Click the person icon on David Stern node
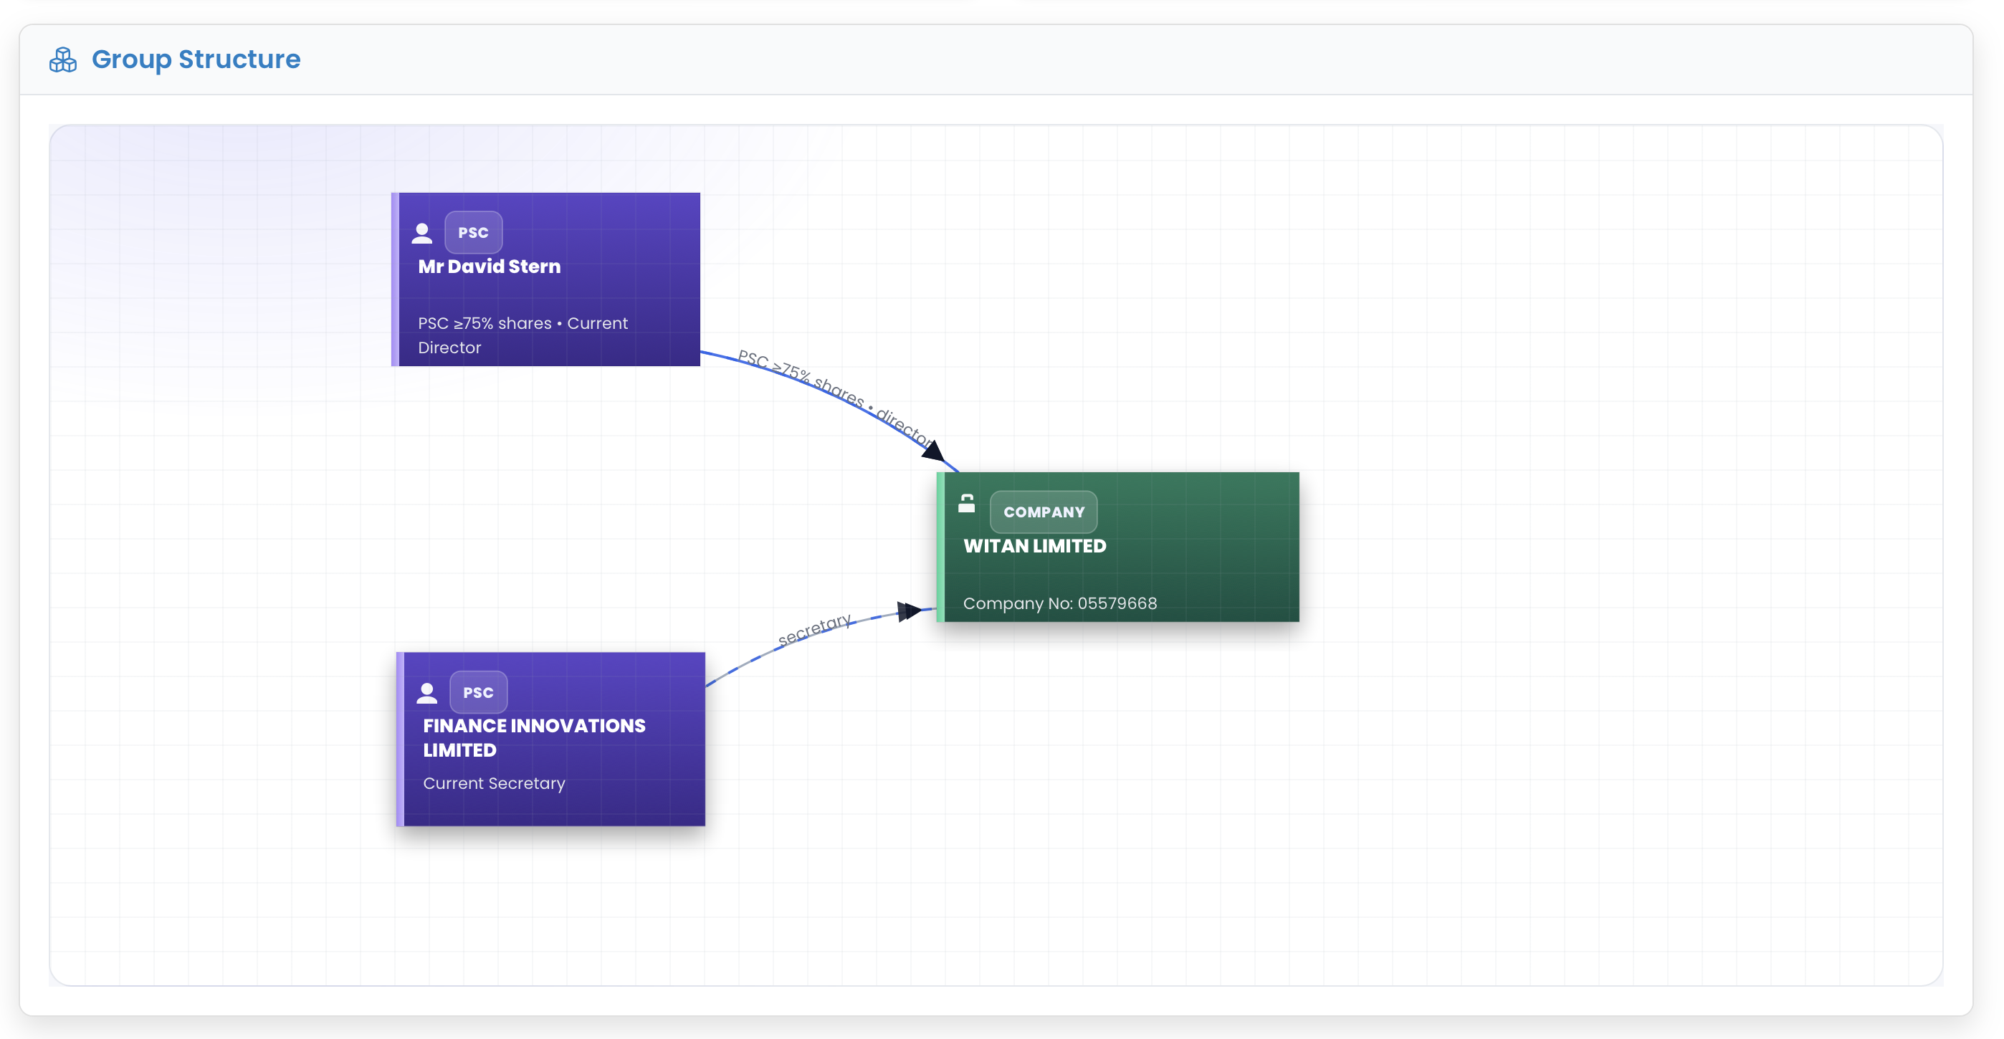 (x=421, y=233)
